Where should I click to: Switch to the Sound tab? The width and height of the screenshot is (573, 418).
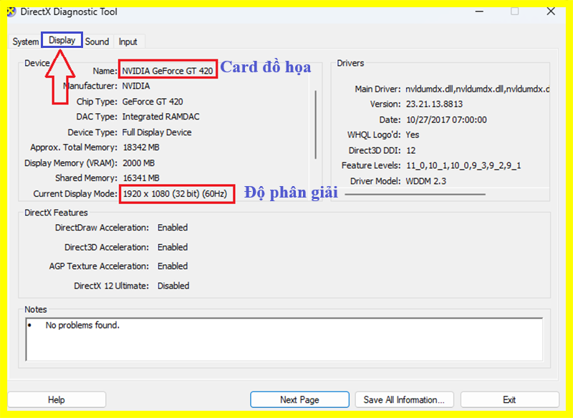(97, 42)
